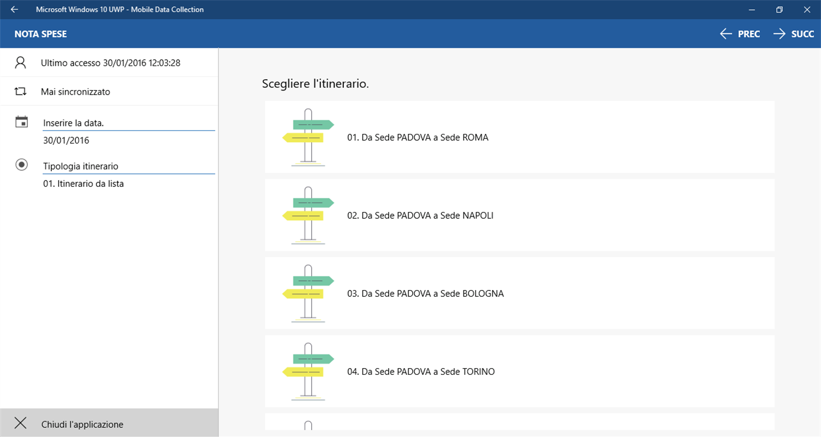Open the Inserire la data field
The image size is (821, 437).
pyautogui.click(x=129, y=123)
